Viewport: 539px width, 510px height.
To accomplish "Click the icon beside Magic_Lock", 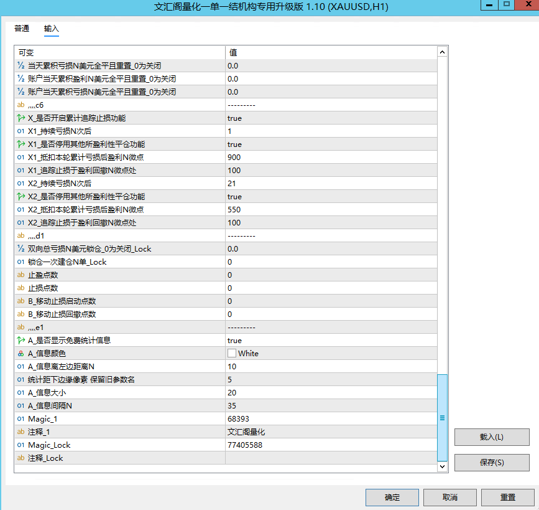I will tap(21, 445).
